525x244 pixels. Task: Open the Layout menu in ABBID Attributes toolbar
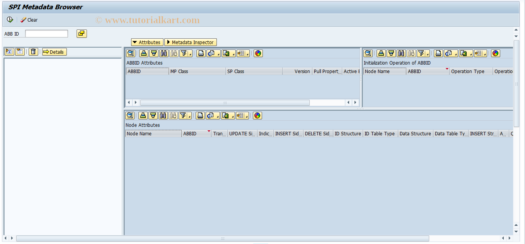coord(242,53)
